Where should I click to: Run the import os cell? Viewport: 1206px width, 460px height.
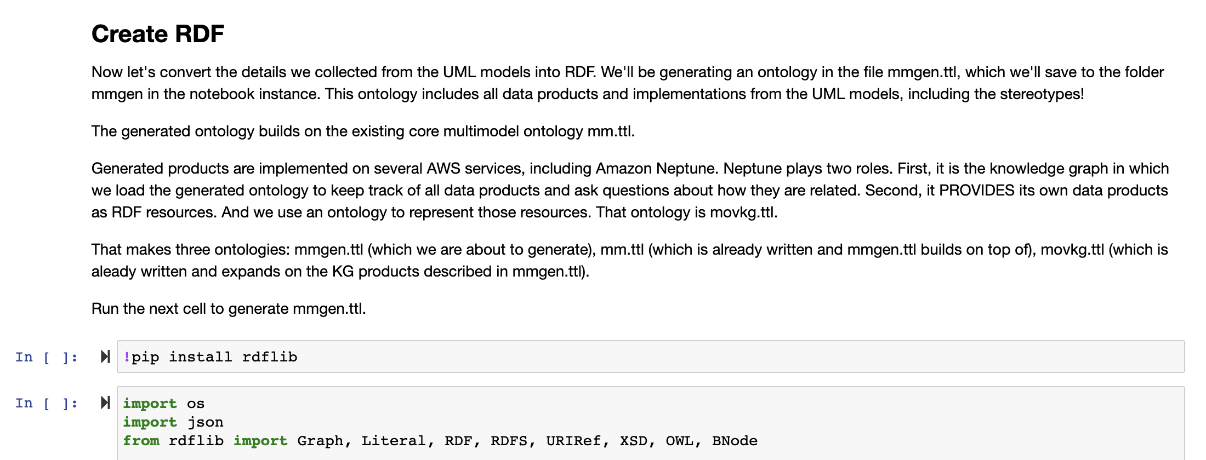pyautogui.click(x=105, y=403)
